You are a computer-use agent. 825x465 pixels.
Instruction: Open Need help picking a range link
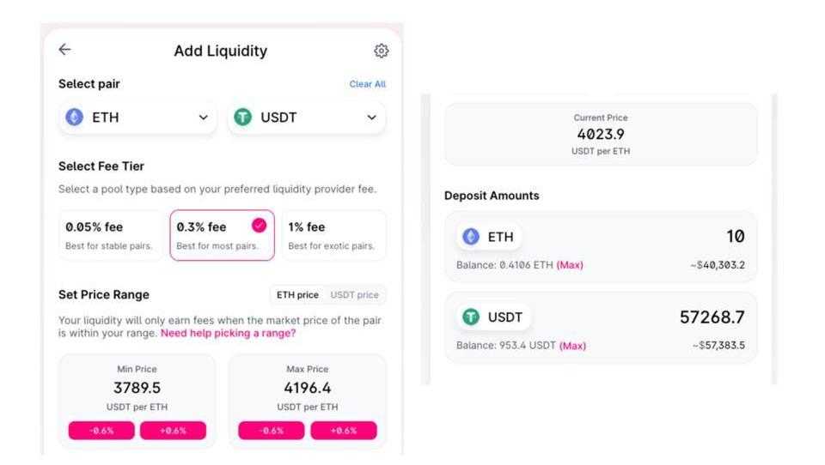tap(228, 333)
